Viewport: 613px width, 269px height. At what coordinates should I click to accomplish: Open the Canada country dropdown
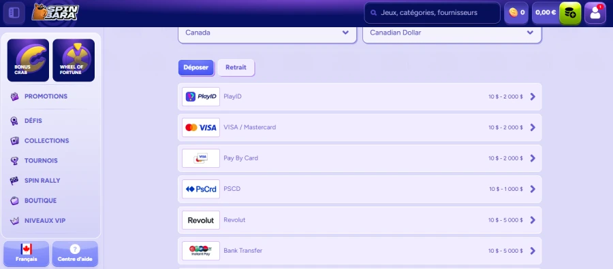(268, 33)
